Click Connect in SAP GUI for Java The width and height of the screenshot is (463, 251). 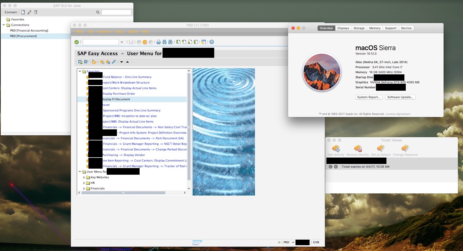click(11, 12)
